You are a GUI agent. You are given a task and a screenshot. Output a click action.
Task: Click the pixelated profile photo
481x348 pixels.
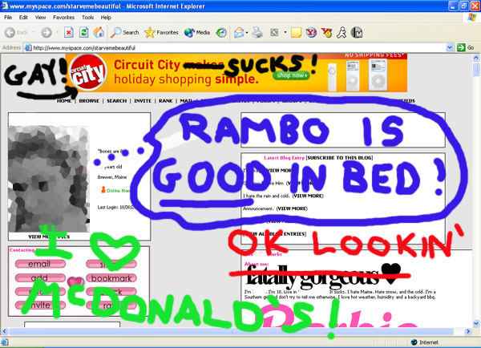(49, 179)
